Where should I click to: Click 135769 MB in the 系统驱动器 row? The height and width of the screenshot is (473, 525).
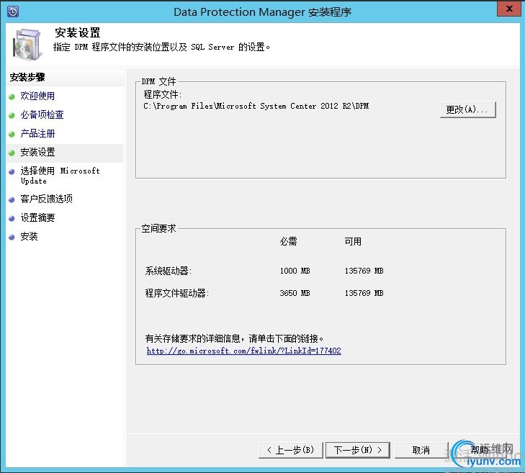(364, 271)
